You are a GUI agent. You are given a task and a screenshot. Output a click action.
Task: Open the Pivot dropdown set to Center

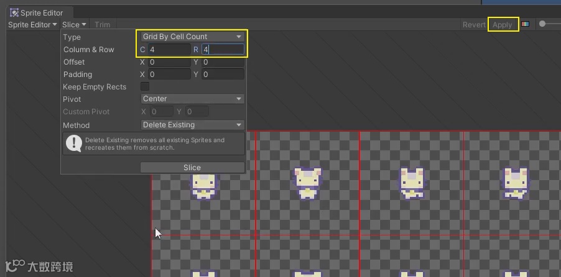point(192,99)
